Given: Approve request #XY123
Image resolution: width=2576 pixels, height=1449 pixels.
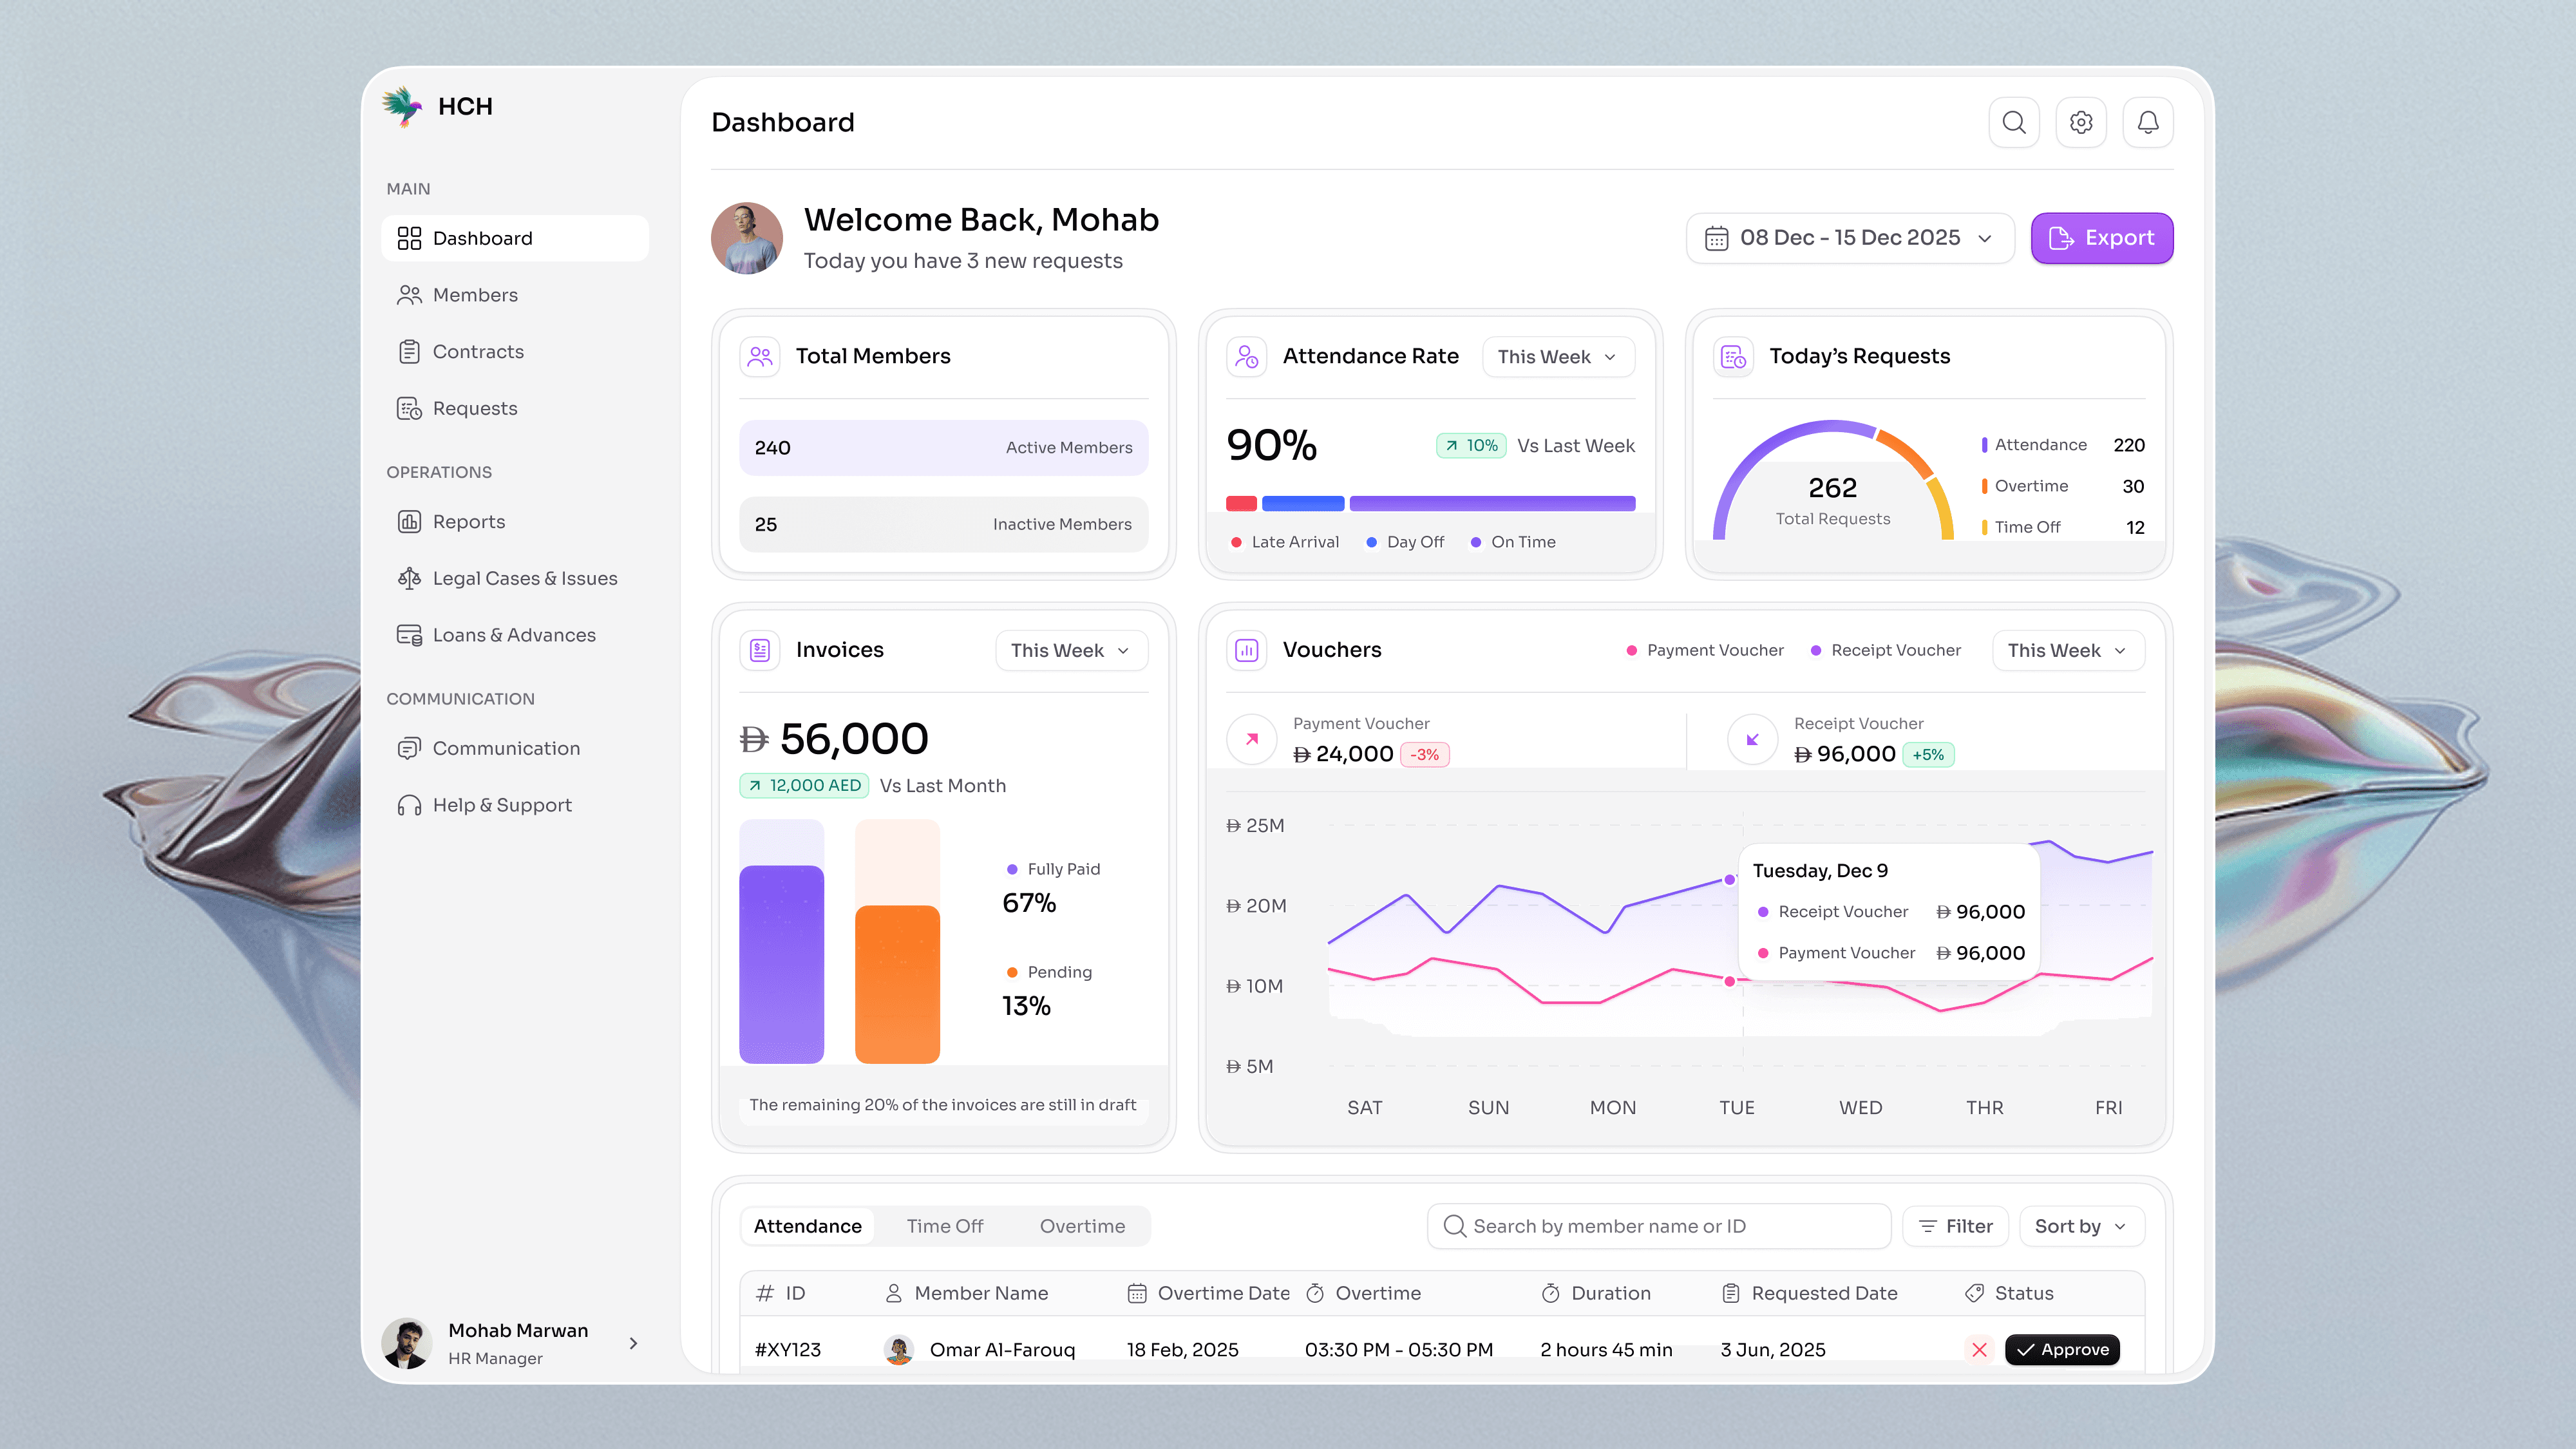Looking at the screenshot, I should click(x=2062, y=1349).
